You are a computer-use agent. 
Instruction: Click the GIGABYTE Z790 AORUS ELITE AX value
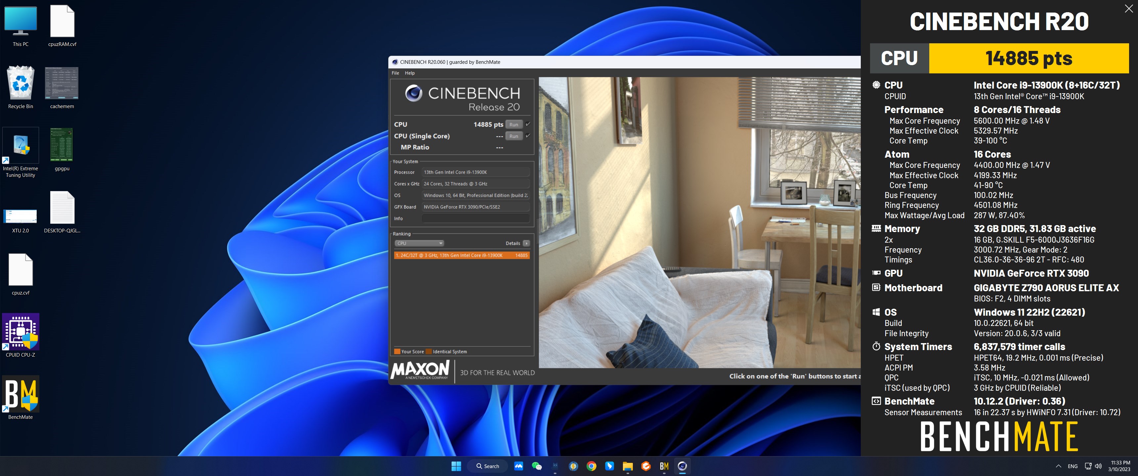coord(1046,288)
